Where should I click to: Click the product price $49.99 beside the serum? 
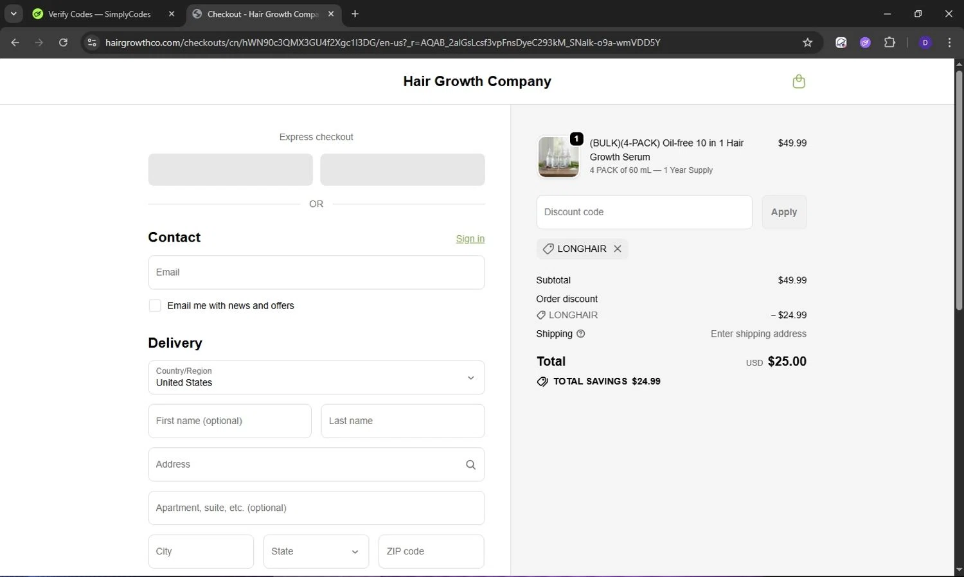(792, 143)
